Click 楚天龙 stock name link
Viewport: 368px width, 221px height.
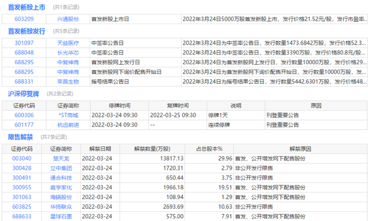click(x=61, y=158)
